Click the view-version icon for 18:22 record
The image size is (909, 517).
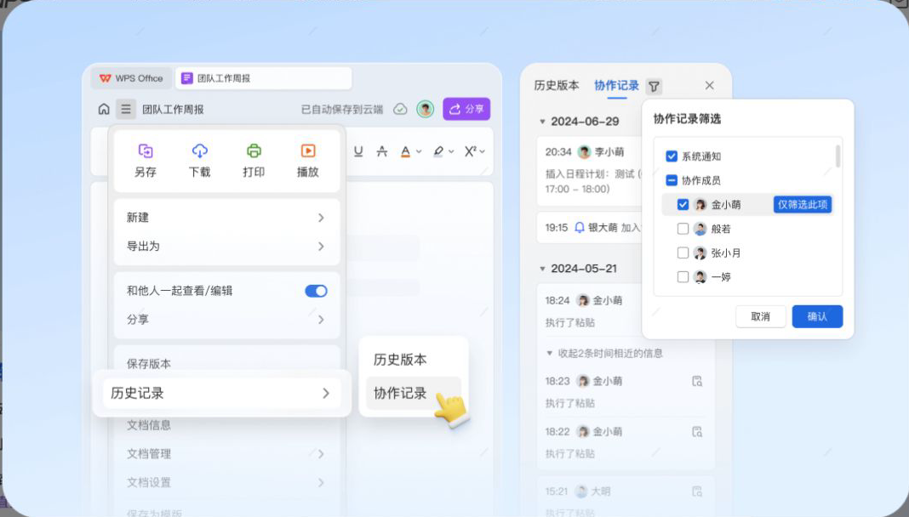[697, 432]
